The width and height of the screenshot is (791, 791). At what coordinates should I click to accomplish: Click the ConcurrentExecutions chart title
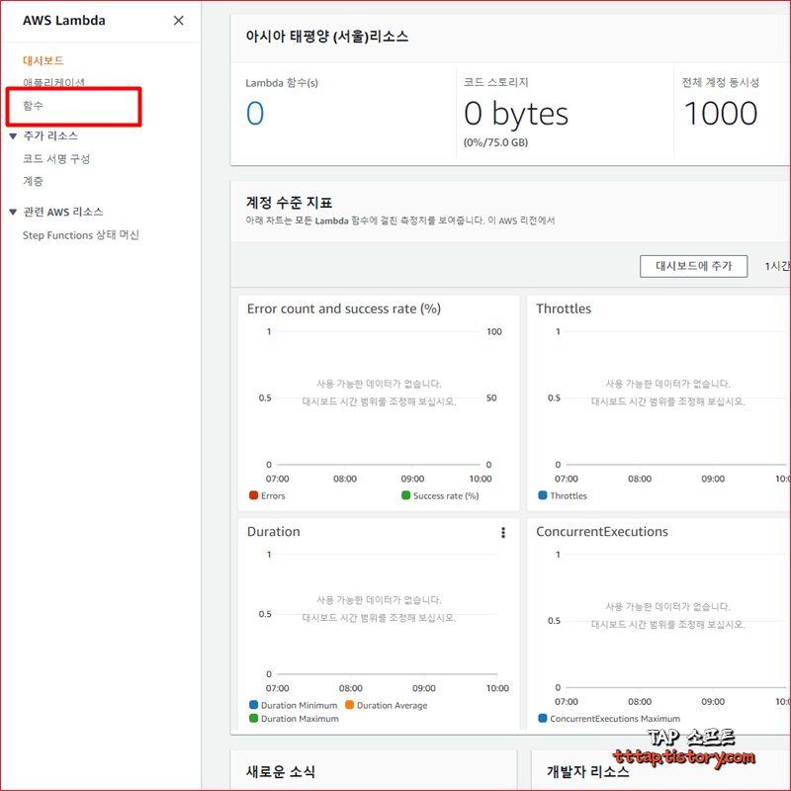click(602, 532)
